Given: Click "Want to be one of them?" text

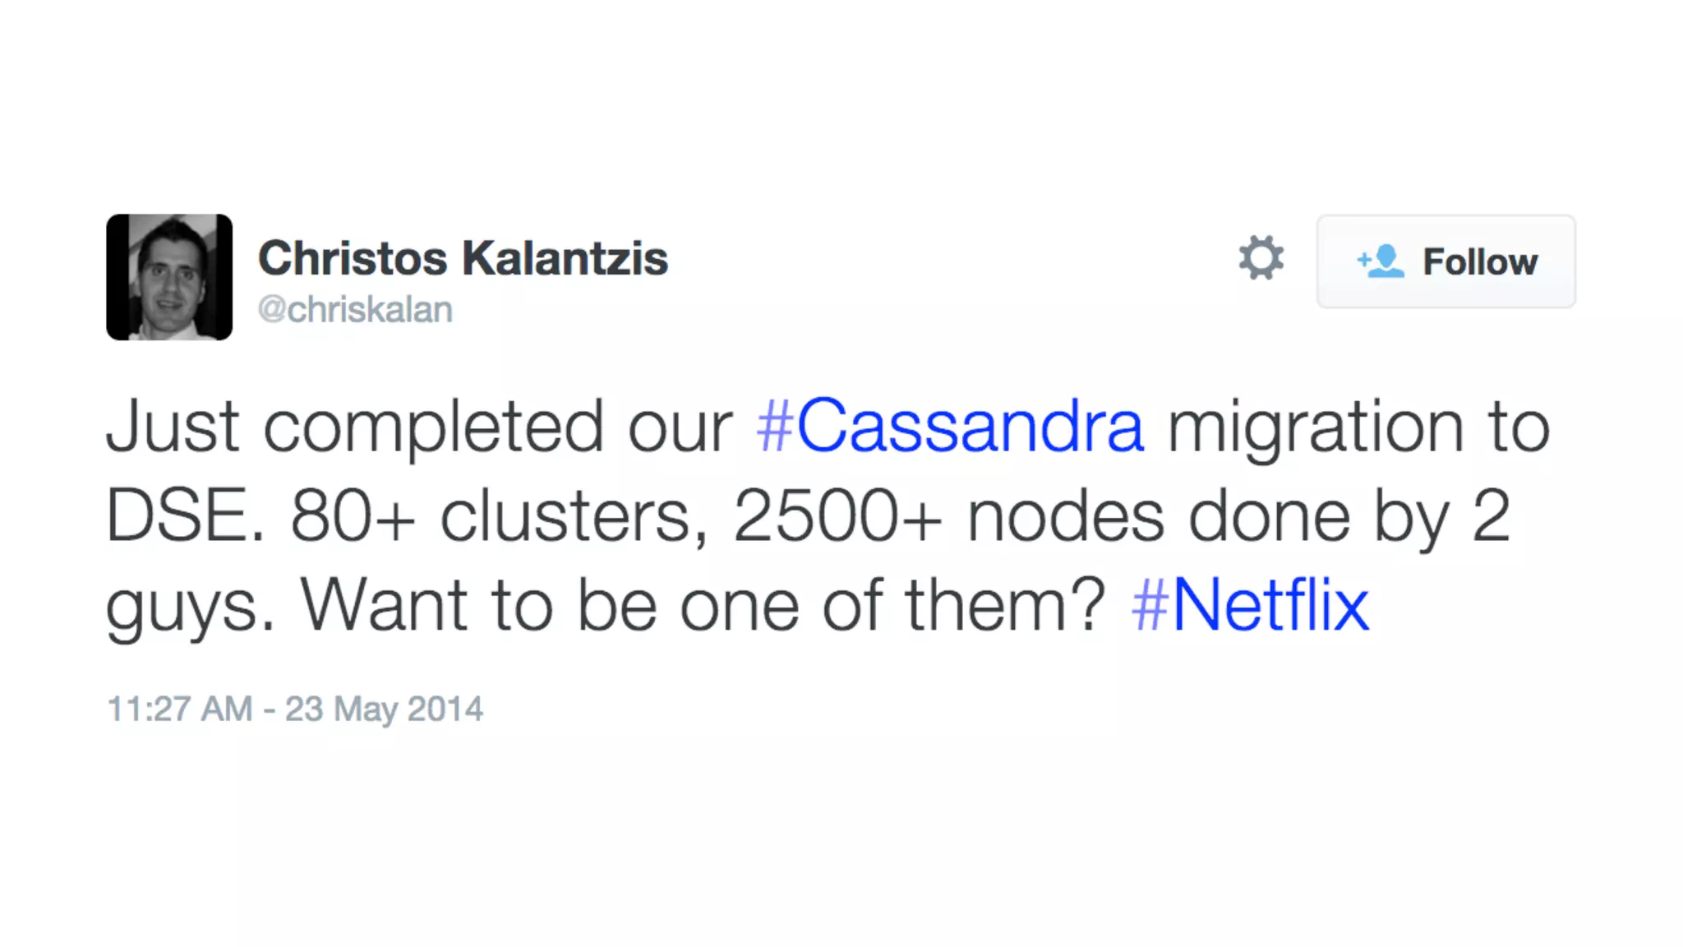Looking at the screenshot, I should (x=703, y=606).
